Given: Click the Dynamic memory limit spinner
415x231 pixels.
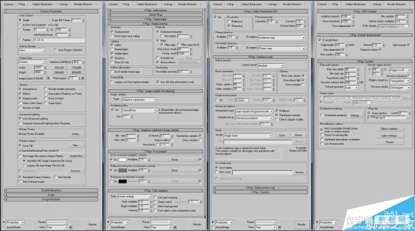Looking at the screenshot, I should tap(358, 82).
